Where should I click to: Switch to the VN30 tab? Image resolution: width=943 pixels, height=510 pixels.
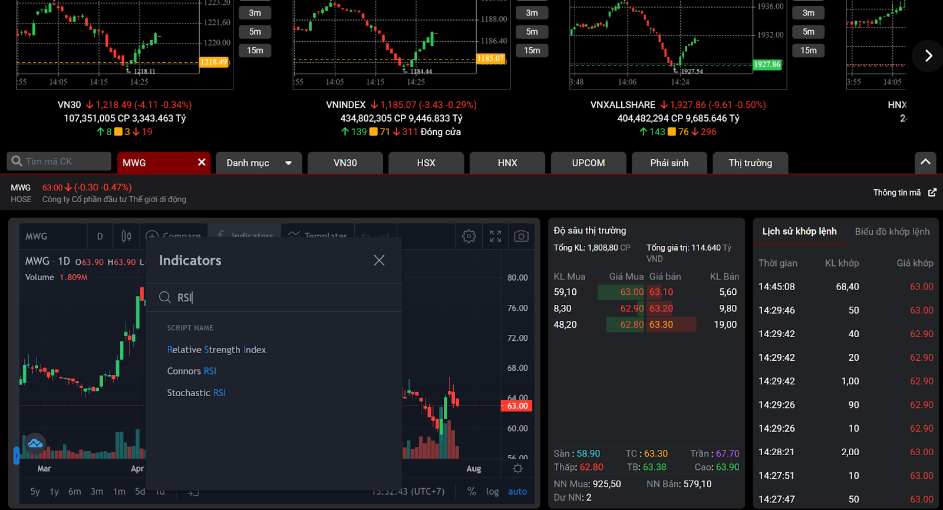[345, 163]
